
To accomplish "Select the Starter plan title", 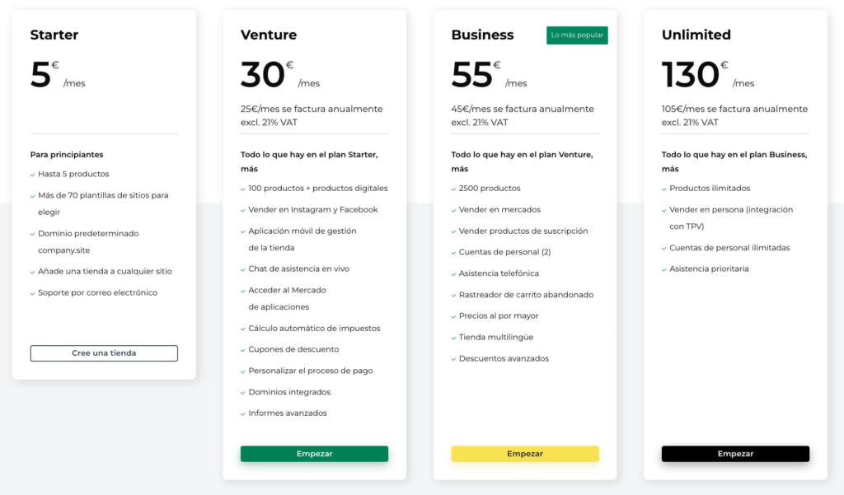I will coord(54,35).
